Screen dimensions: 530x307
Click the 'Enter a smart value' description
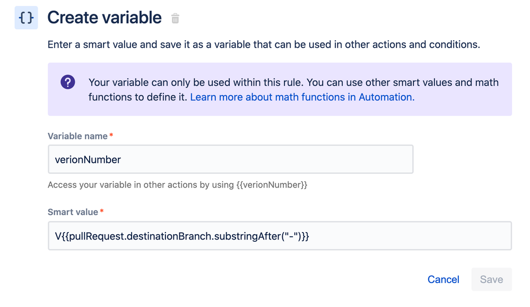(264, 45)
